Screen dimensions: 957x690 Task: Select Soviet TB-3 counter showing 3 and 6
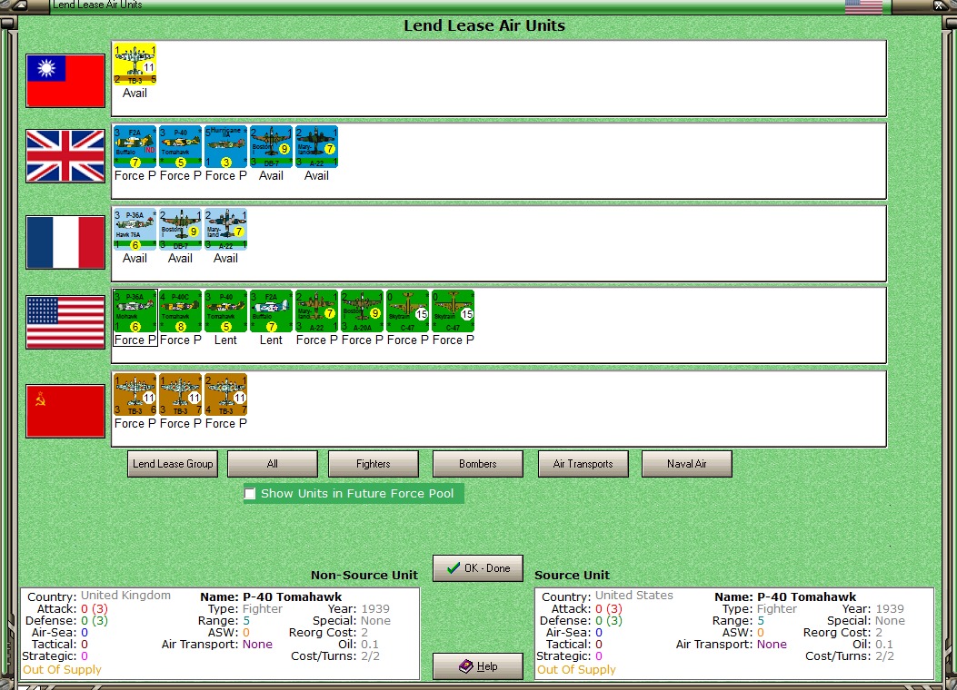click(135, 395)
